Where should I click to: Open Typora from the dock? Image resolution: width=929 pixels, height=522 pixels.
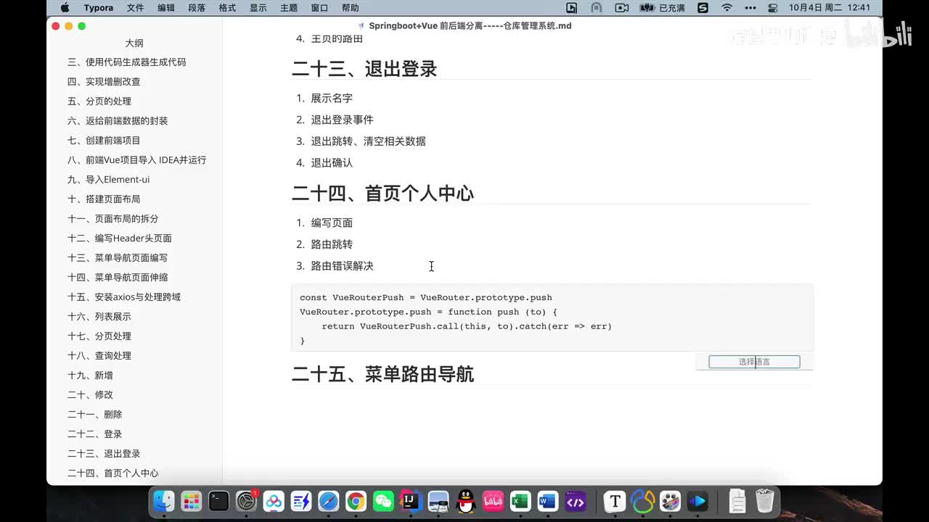point(615,501)
